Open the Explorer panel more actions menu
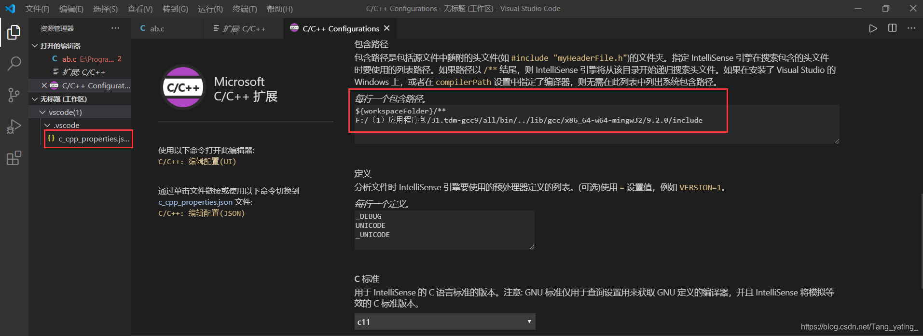Viewport: 923px width, 336px height. [115, 28]
